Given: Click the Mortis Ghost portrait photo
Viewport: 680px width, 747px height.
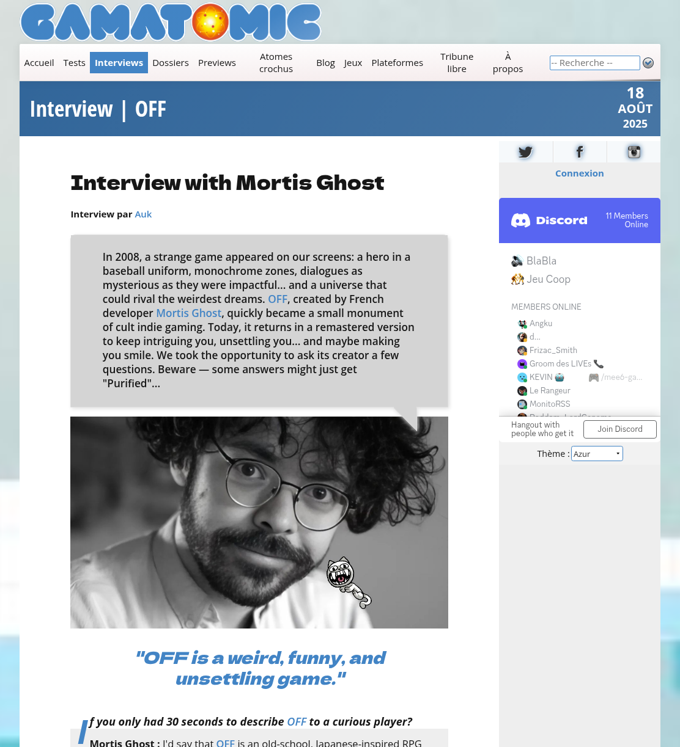Looking at the screenshot, I should [259, 522].
